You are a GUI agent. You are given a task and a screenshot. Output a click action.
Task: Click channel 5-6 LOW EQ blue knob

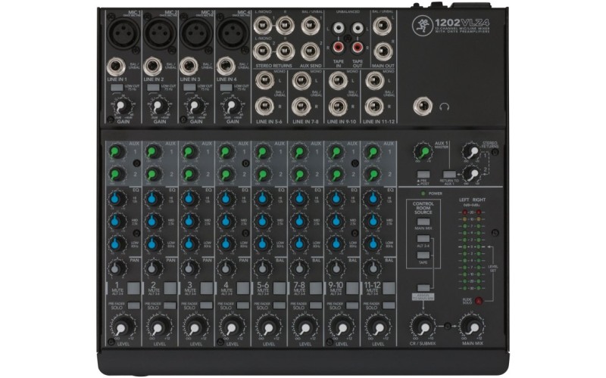262,243
